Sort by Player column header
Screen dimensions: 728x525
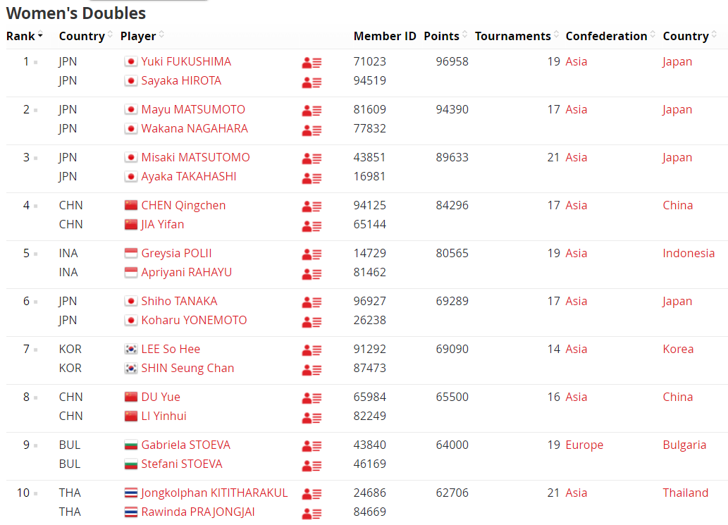[x=142, y=36]
